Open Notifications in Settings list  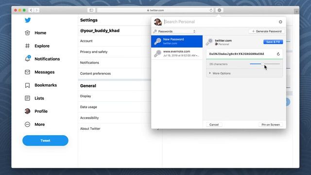click(115, 63)
